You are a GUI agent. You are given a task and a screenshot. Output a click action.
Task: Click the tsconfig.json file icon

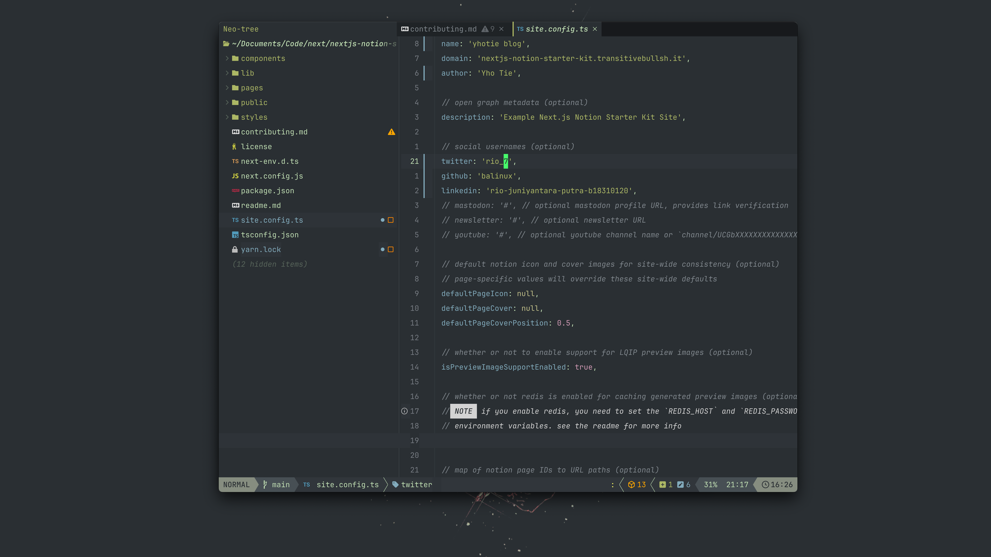pos(235,235)
